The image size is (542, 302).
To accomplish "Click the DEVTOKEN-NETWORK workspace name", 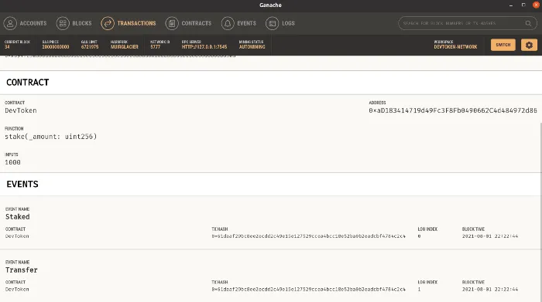I will tap(455, 47).
